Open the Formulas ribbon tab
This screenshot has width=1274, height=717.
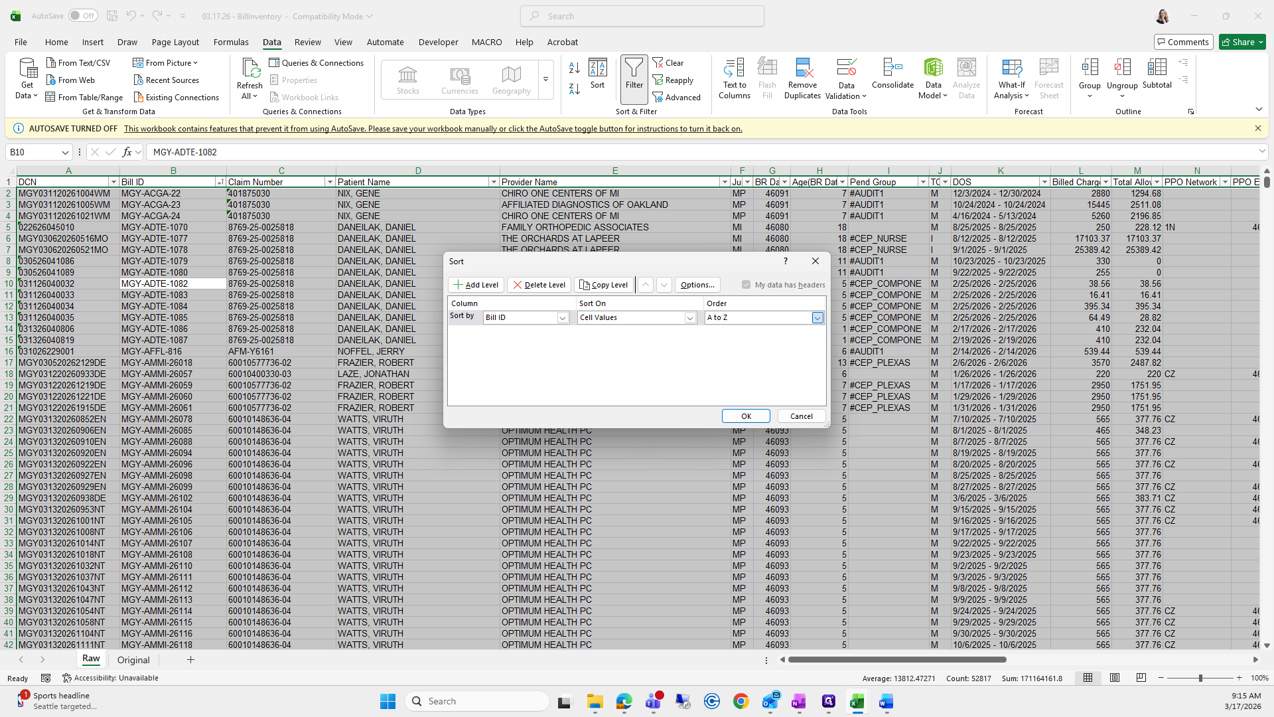(231, 42)
